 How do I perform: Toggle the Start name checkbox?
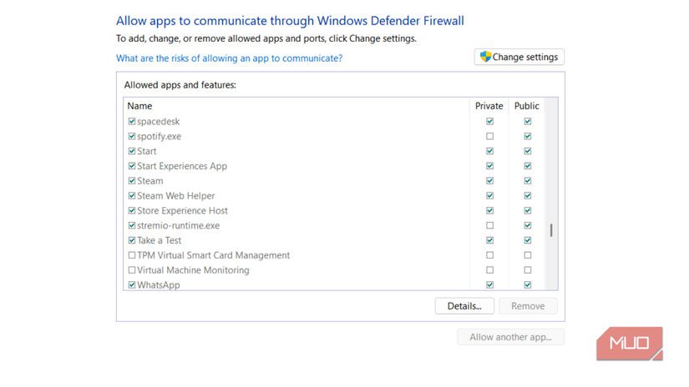(132, 151)
